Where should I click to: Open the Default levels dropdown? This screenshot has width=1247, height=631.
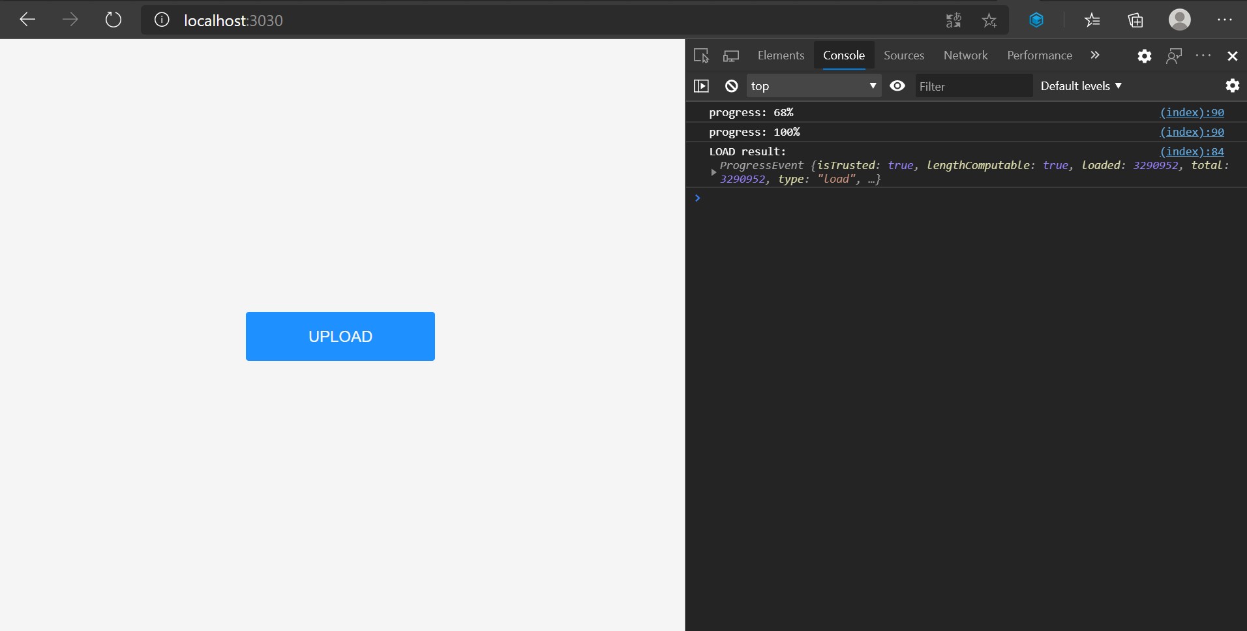(1081, 85)
